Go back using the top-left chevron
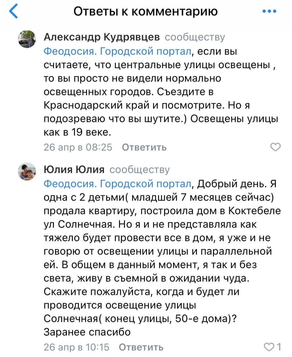 click(14, 12)
